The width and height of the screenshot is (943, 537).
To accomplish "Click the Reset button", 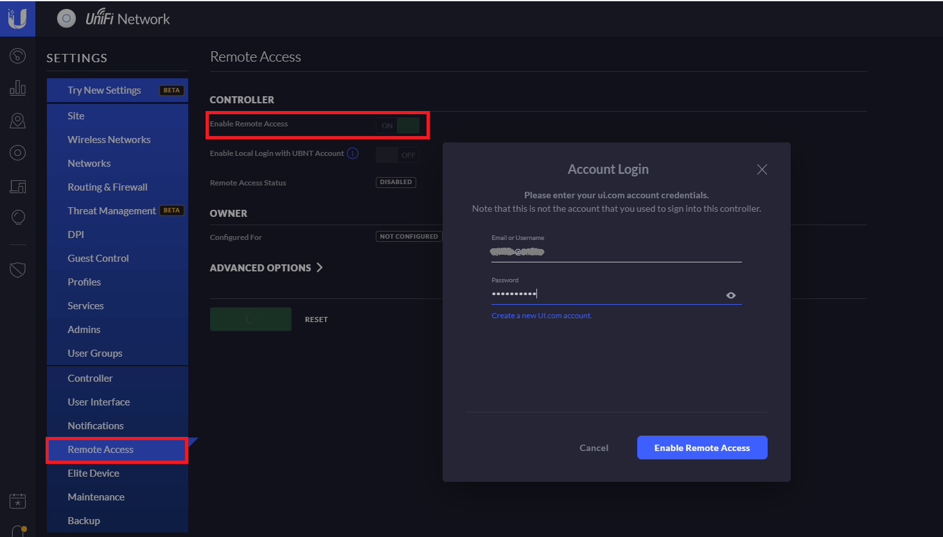I will (316, 320).
